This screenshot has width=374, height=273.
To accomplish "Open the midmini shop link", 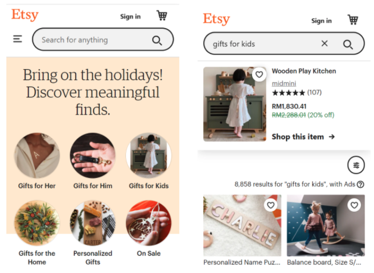I will click(x=284, y=83).
